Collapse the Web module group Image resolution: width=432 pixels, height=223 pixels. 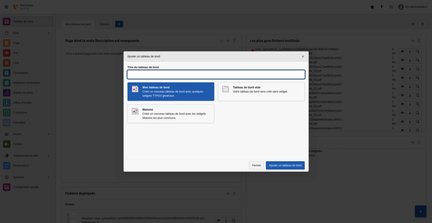coord(48,33)
